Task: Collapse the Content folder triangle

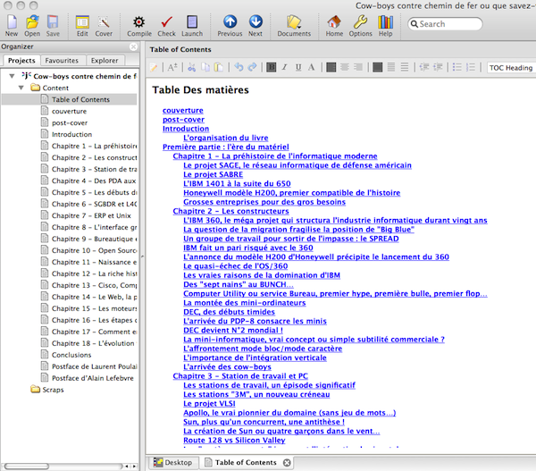Action: click(x=21, y=88)
